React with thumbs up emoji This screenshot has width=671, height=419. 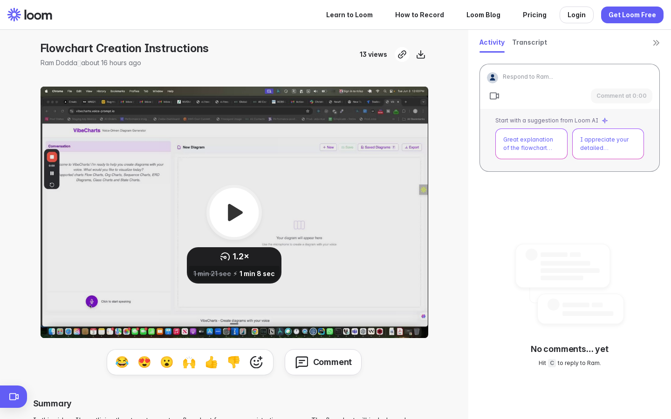click(212, 362)
